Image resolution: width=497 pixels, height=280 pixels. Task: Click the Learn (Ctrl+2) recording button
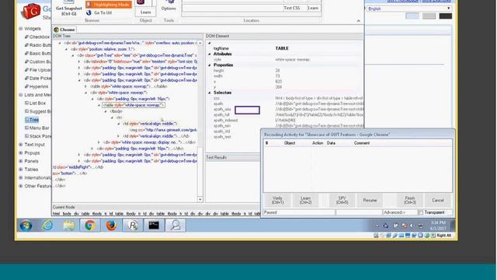(x=305, y=201)
